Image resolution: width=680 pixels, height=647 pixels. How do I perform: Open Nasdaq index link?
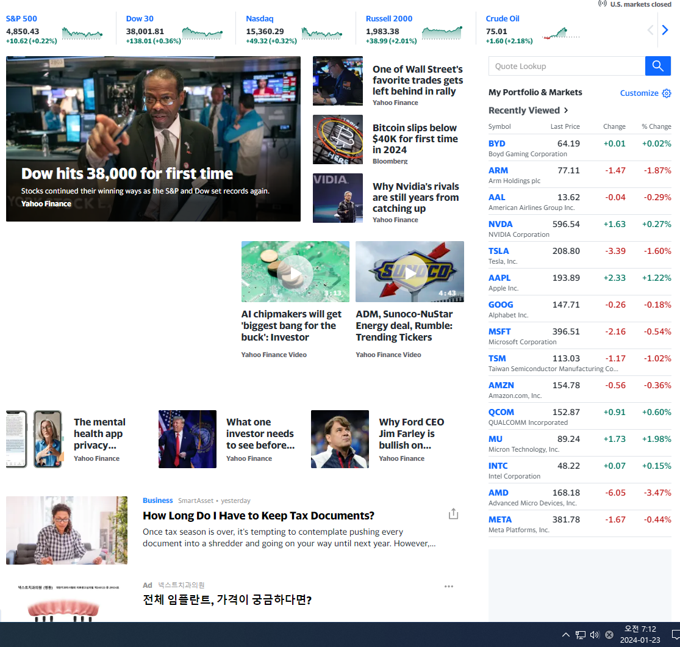[x=259, y=19]
